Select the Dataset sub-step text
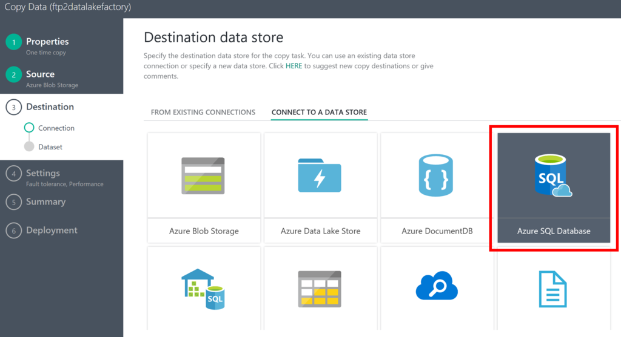The height and width of the screenshot is (337, 621). 50,147
